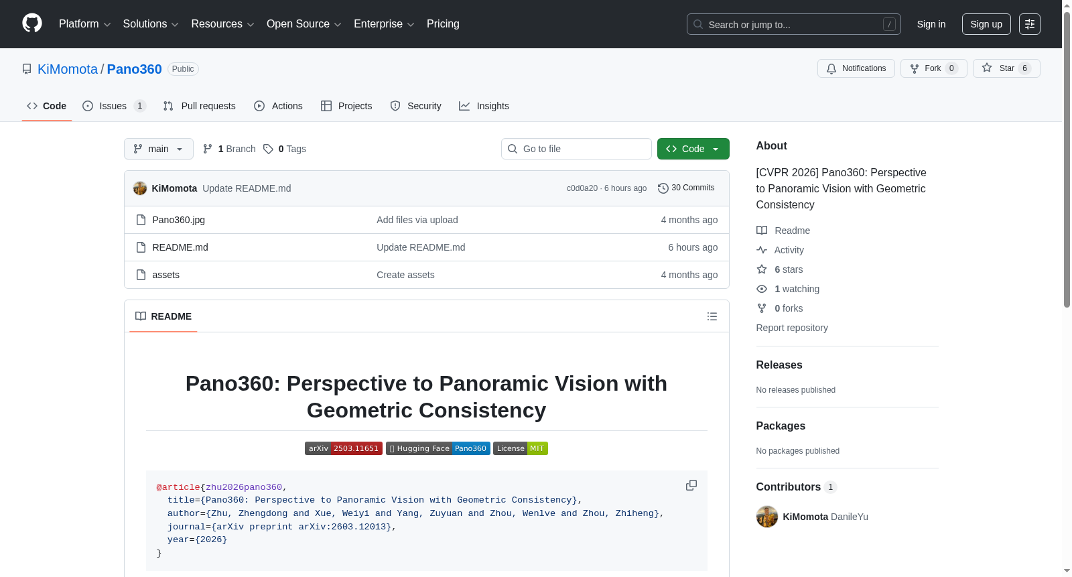Click the Hugging Face Pano360 badge

[438, 448]
